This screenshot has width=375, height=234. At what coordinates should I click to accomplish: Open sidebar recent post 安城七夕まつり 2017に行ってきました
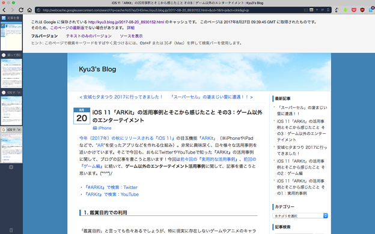pos(302,151)
